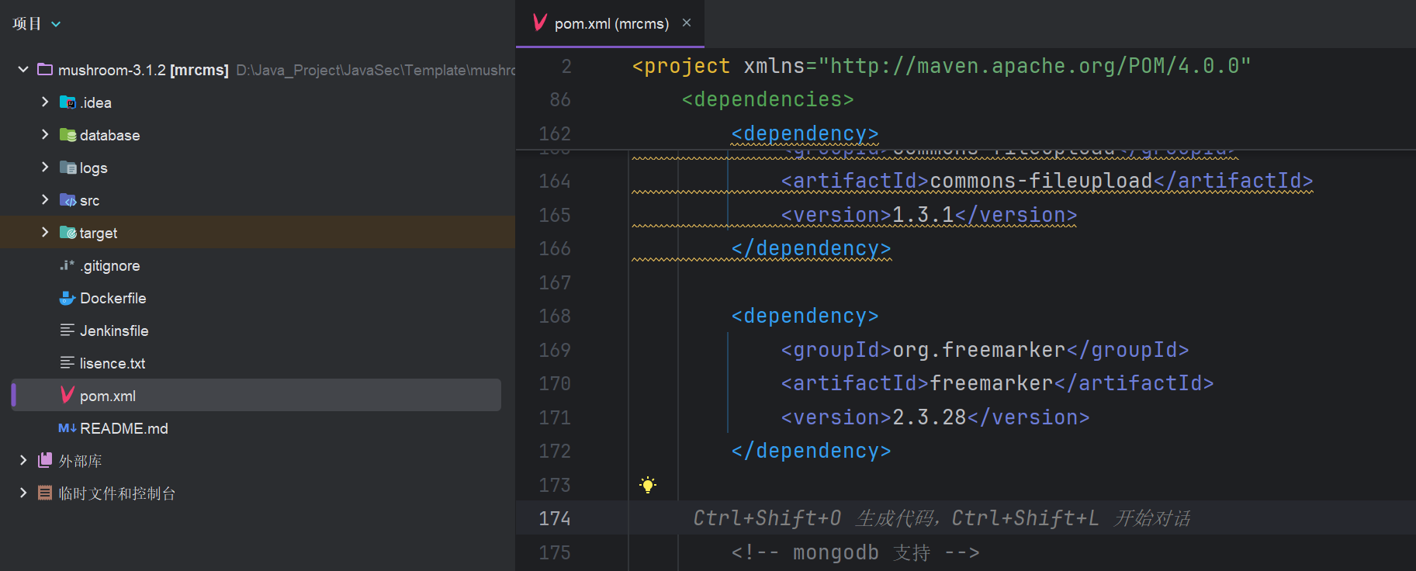Click line number 168 in the gutter

coord(555,317)
